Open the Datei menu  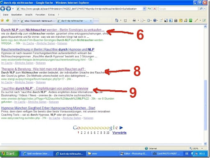coord(6,15)
